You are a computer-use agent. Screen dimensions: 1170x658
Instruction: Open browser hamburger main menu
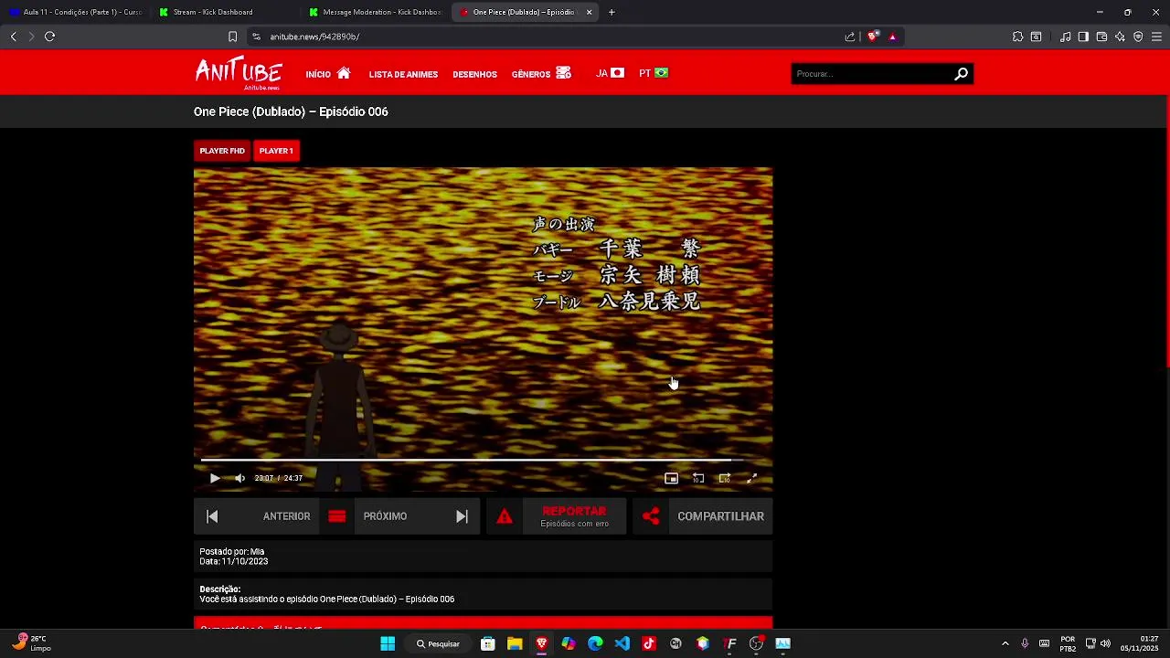coord(1156,37)
